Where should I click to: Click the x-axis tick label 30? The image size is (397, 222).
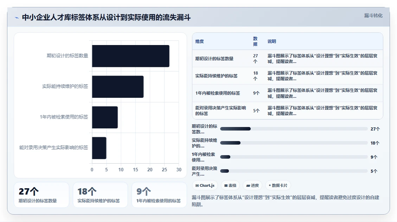coord(179,170)
